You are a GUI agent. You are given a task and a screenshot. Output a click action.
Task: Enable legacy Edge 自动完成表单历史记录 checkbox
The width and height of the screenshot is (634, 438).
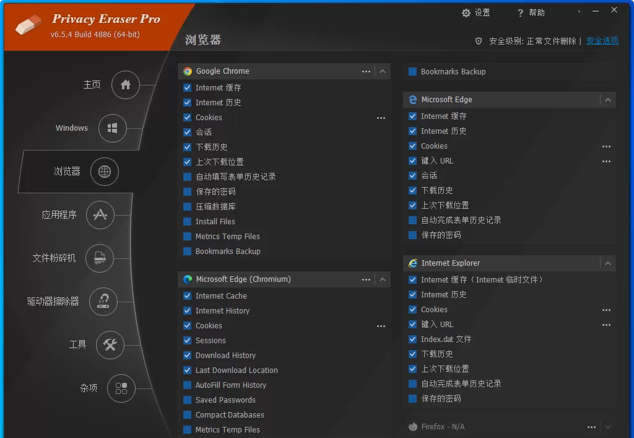412,220
